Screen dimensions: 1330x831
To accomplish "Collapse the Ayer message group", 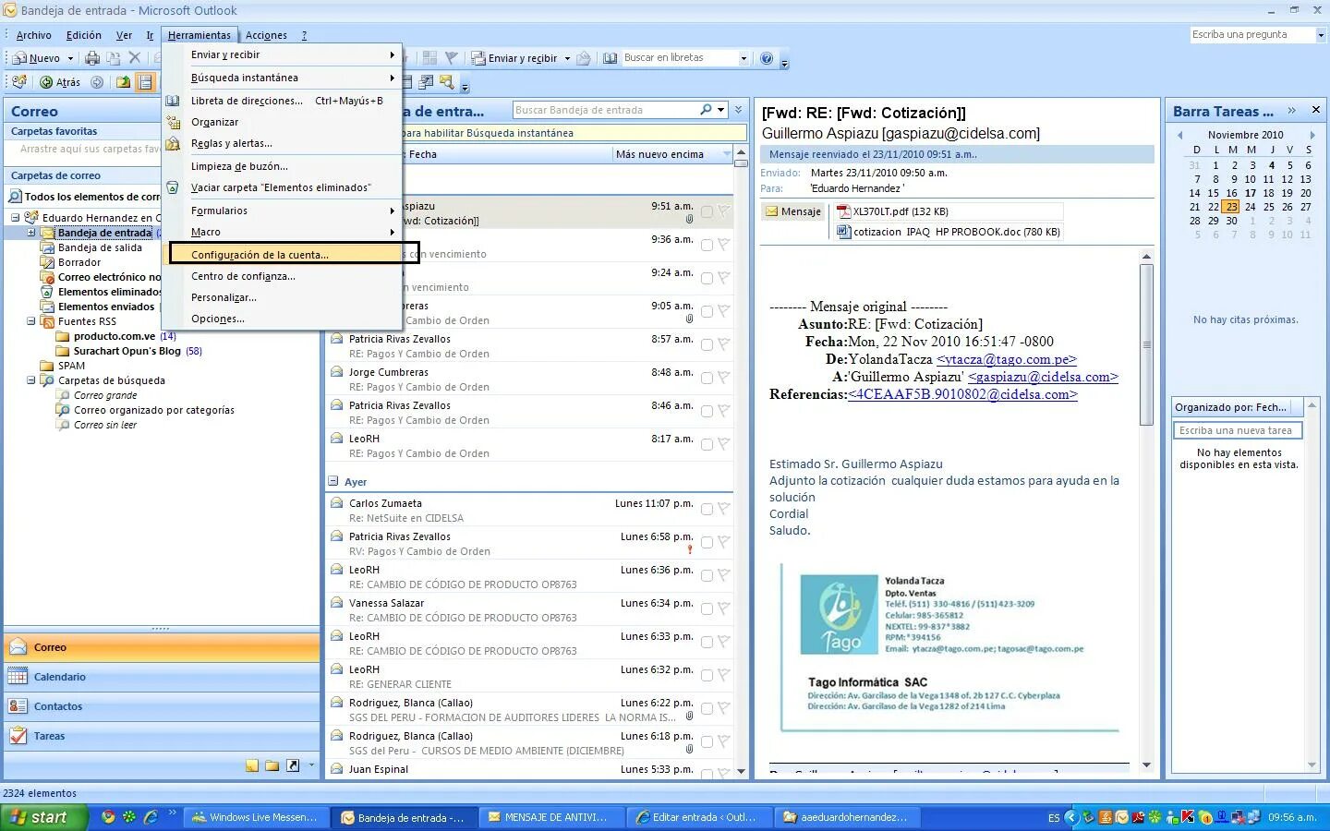I will point(333,481).
